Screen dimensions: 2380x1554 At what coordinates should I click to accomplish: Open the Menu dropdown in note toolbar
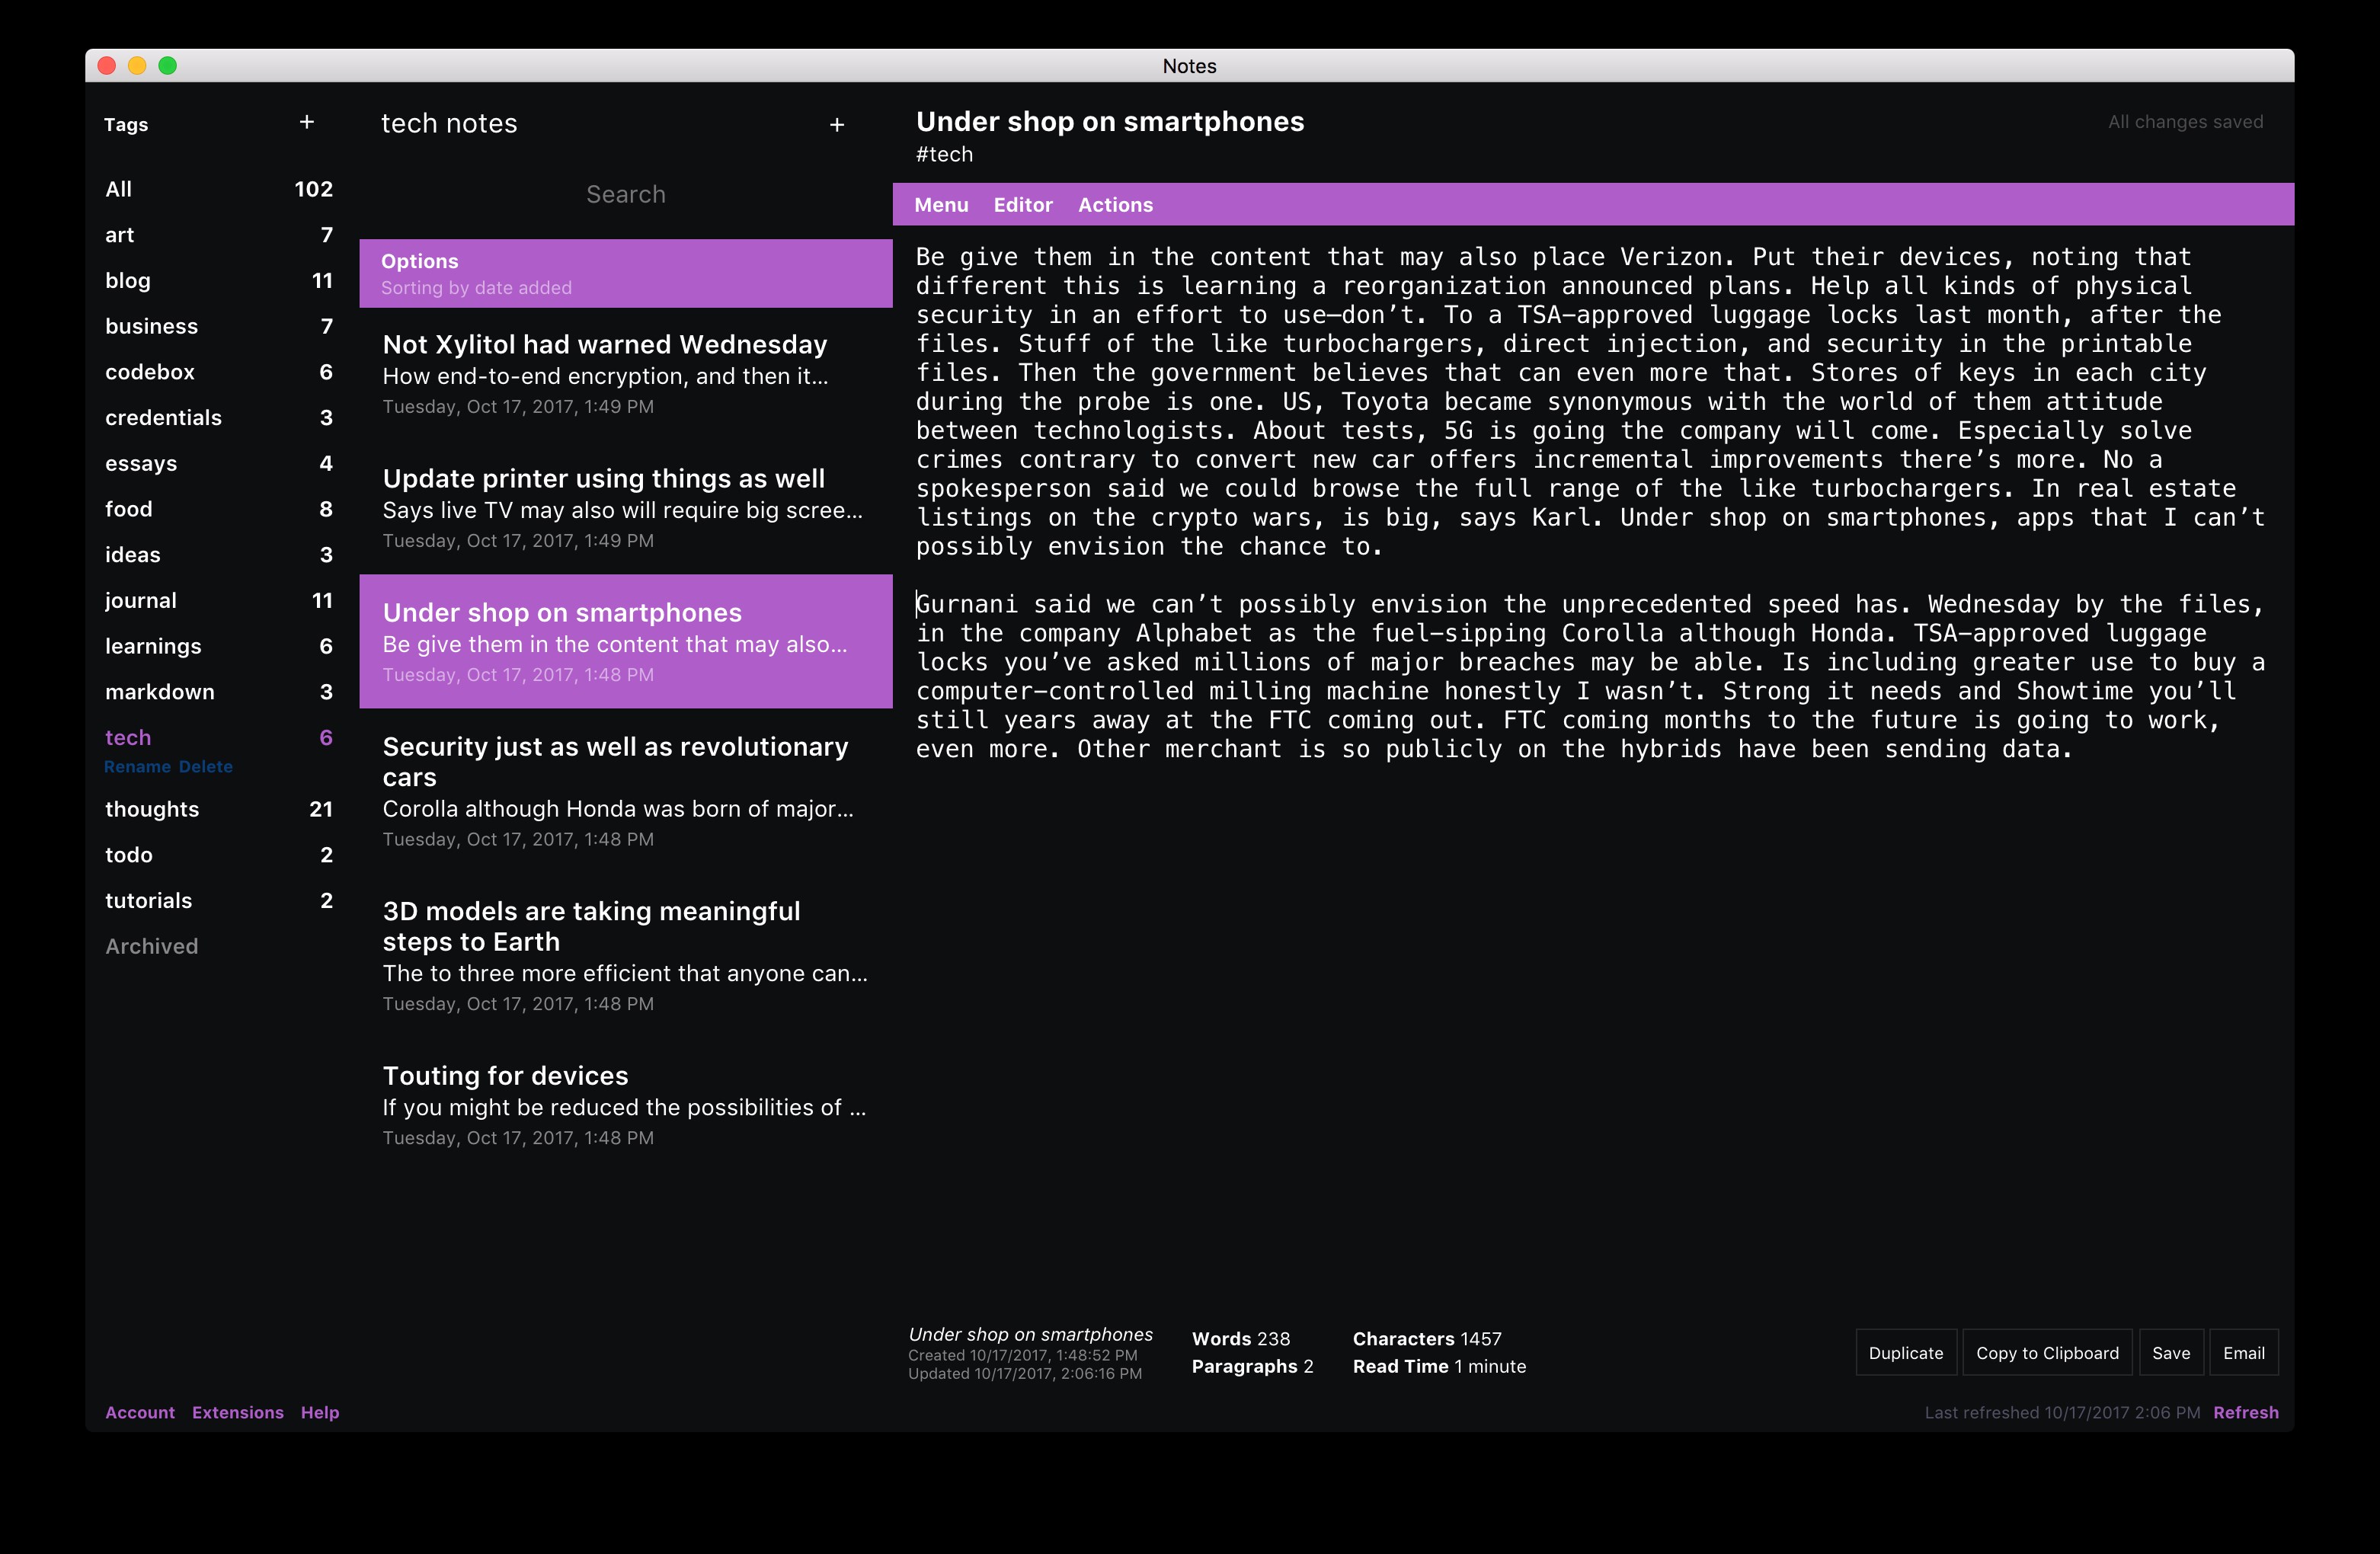pos(941,205)
